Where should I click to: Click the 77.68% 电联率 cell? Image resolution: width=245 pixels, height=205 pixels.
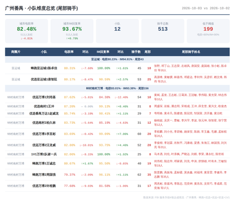(x=70, y=186)
